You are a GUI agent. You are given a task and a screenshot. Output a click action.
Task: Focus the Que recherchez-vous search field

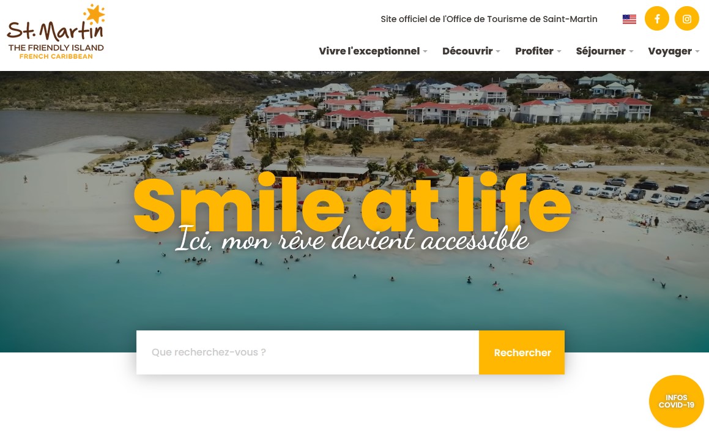[308, 352]
